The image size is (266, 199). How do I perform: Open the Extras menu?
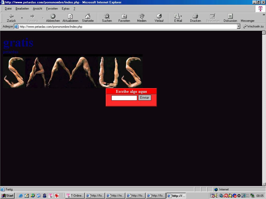tap(65, 9)
